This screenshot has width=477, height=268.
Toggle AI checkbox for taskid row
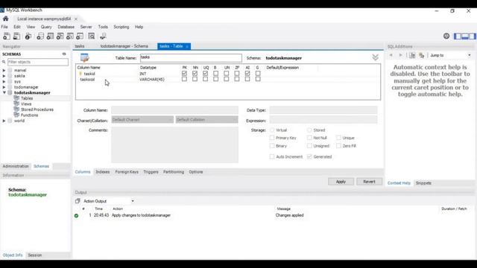tap(247, 73)
